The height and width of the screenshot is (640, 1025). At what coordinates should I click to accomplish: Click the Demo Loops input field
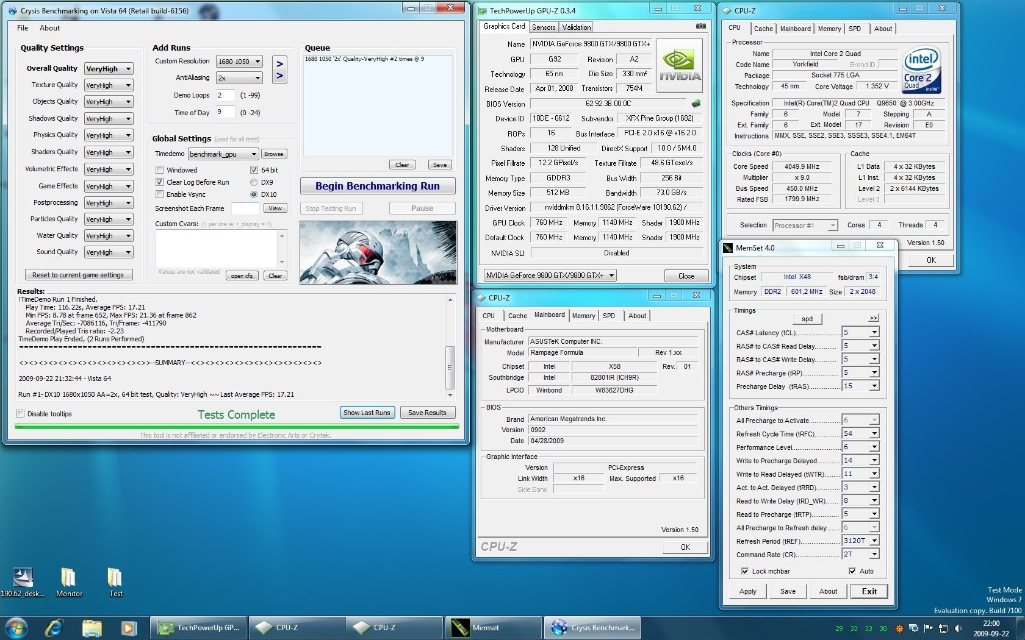(225, 95)
